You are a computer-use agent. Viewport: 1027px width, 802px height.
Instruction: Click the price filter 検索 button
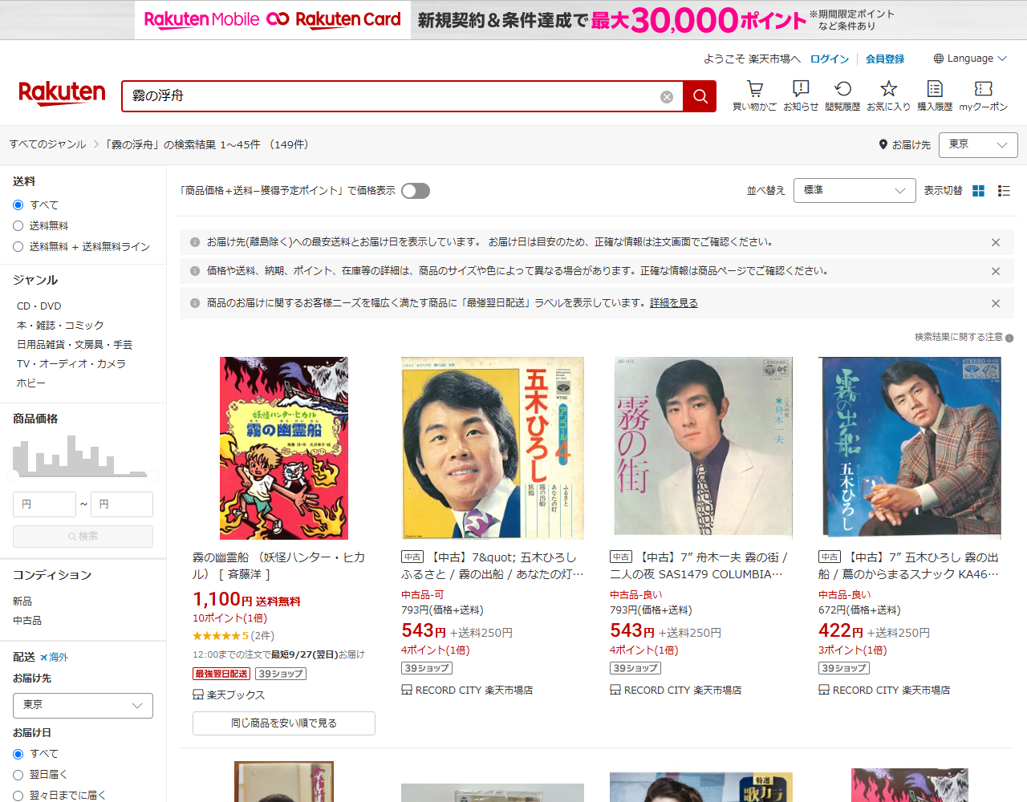83,537
